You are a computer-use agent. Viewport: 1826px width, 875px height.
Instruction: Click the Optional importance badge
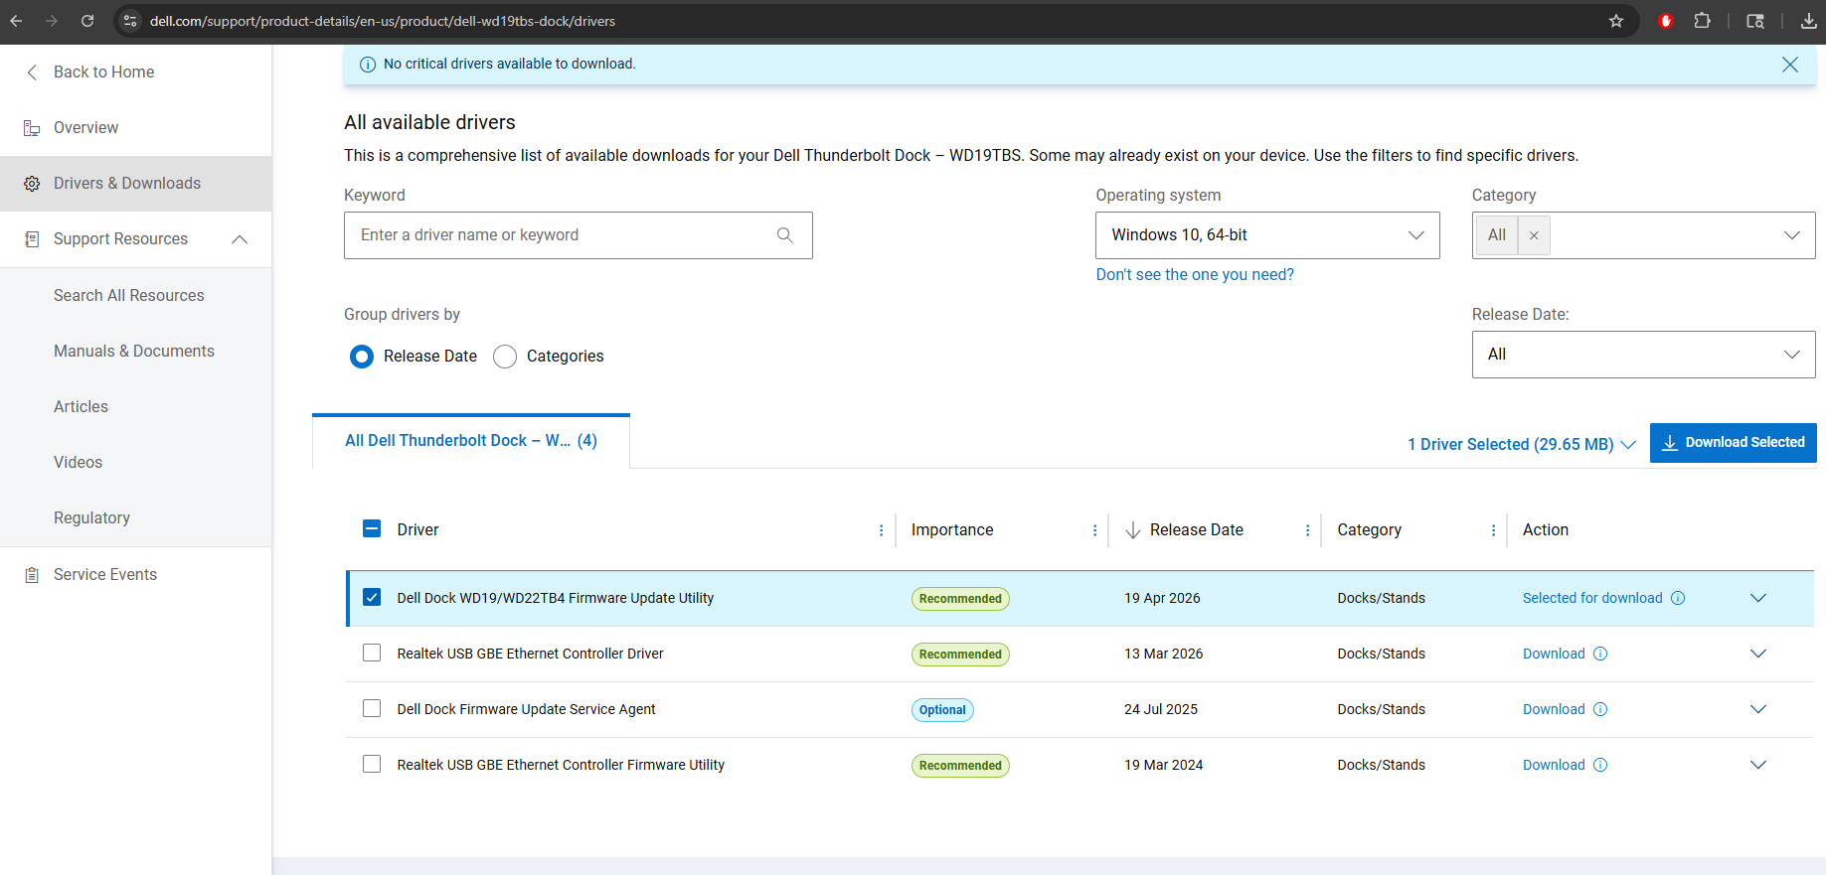[942, 710]
